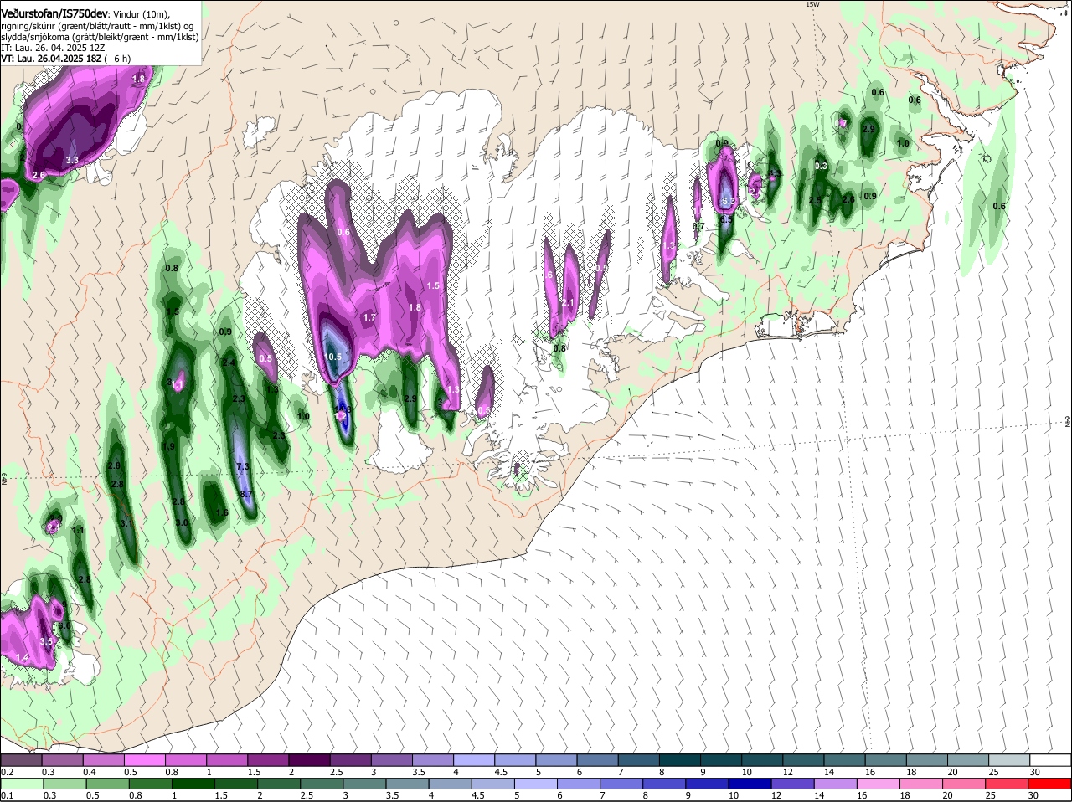Screen dimensions: 1072x802
Task: Click the 1.7 snowfall value
Action: point(369,318)
